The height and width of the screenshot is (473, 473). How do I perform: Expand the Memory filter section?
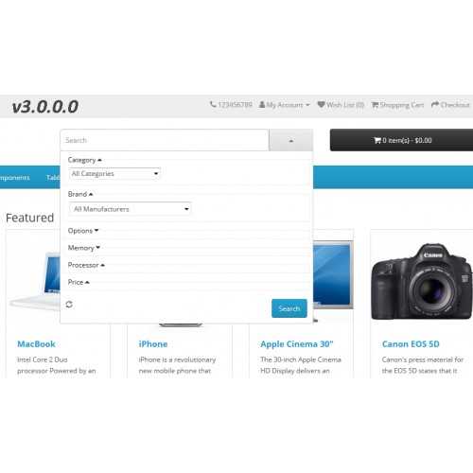click(84, 248)
